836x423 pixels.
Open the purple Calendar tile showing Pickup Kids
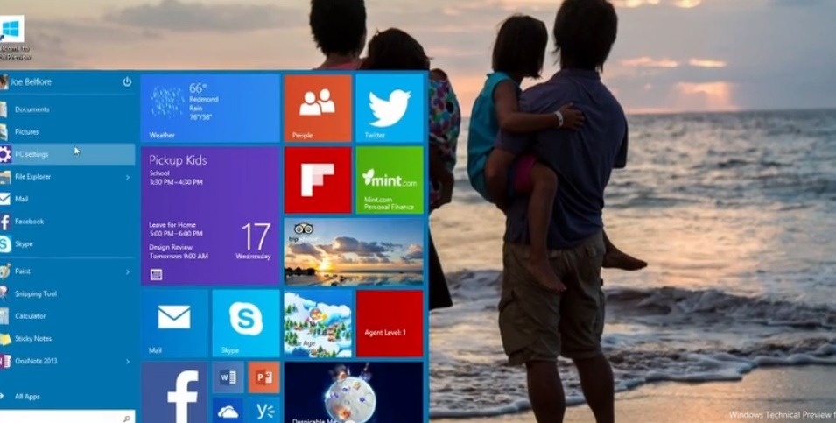211,216
